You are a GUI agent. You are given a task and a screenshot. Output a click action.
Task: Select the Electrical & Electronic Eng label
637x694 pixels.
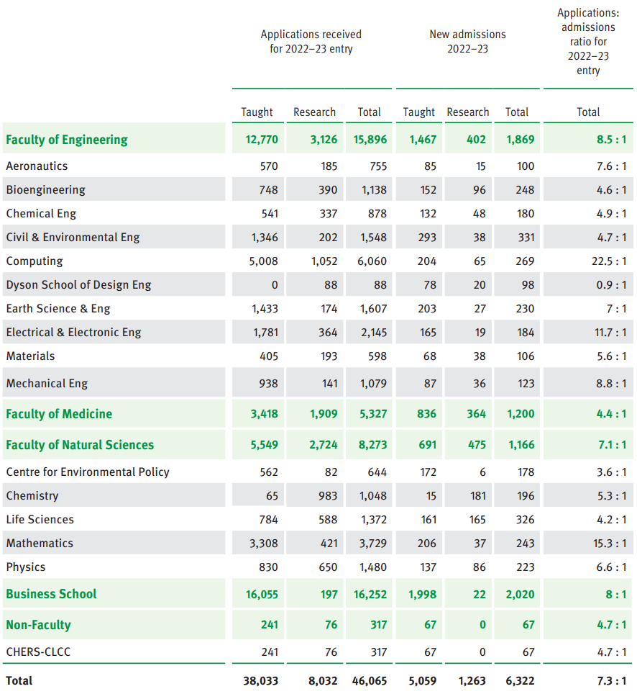[x=73, y=333]
